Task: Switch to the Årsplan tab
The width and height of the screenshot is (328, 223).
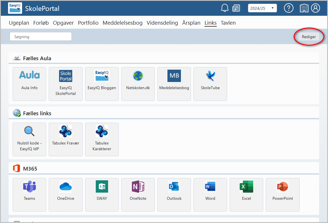Action: pos(191,23)
